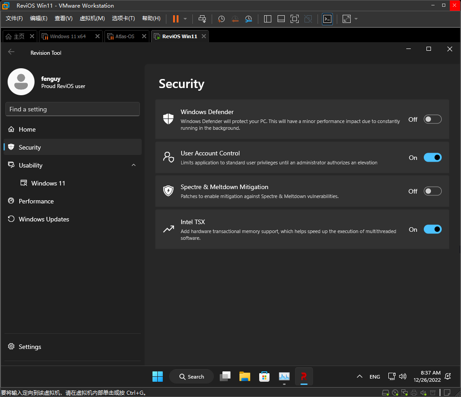Click the Find a setting search box

[x=73, y=109]
